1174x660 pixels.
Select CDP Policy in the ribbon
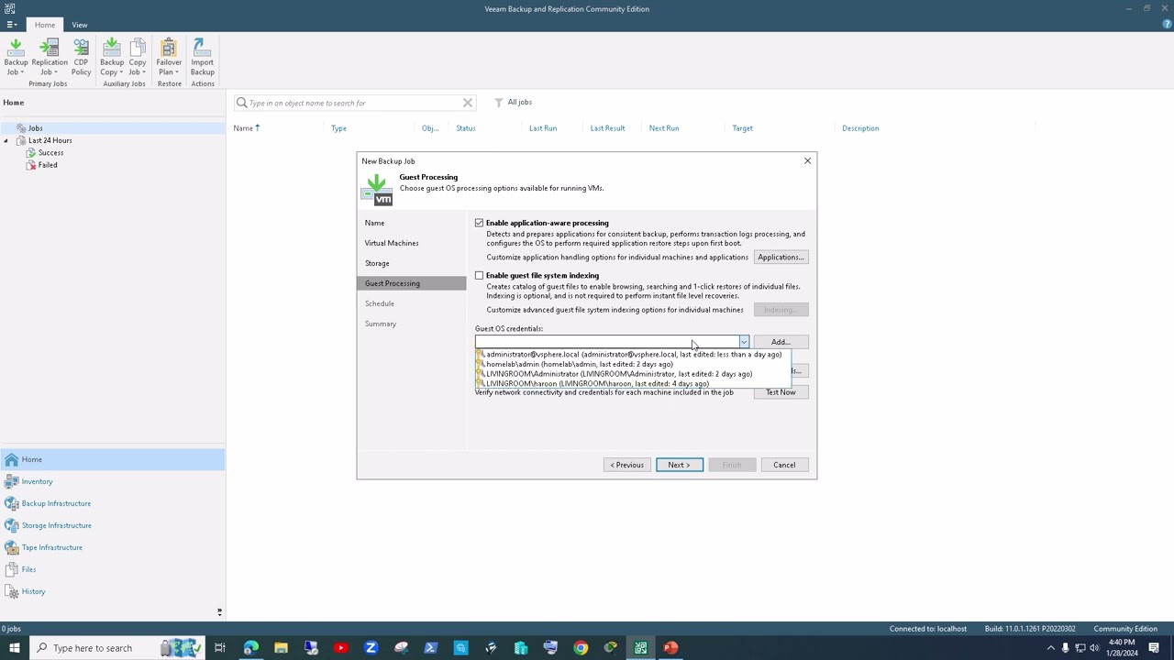coord(81,57)
